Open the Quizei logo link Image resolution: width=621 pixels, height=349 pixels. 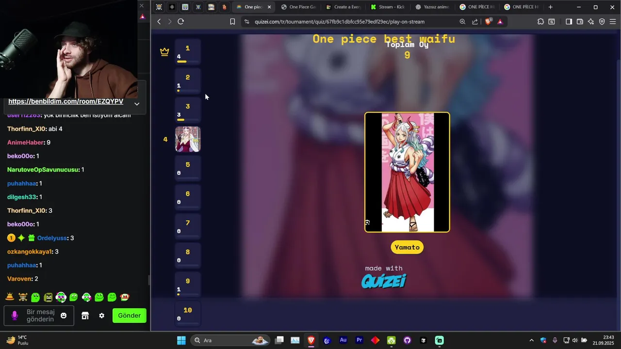384,281
